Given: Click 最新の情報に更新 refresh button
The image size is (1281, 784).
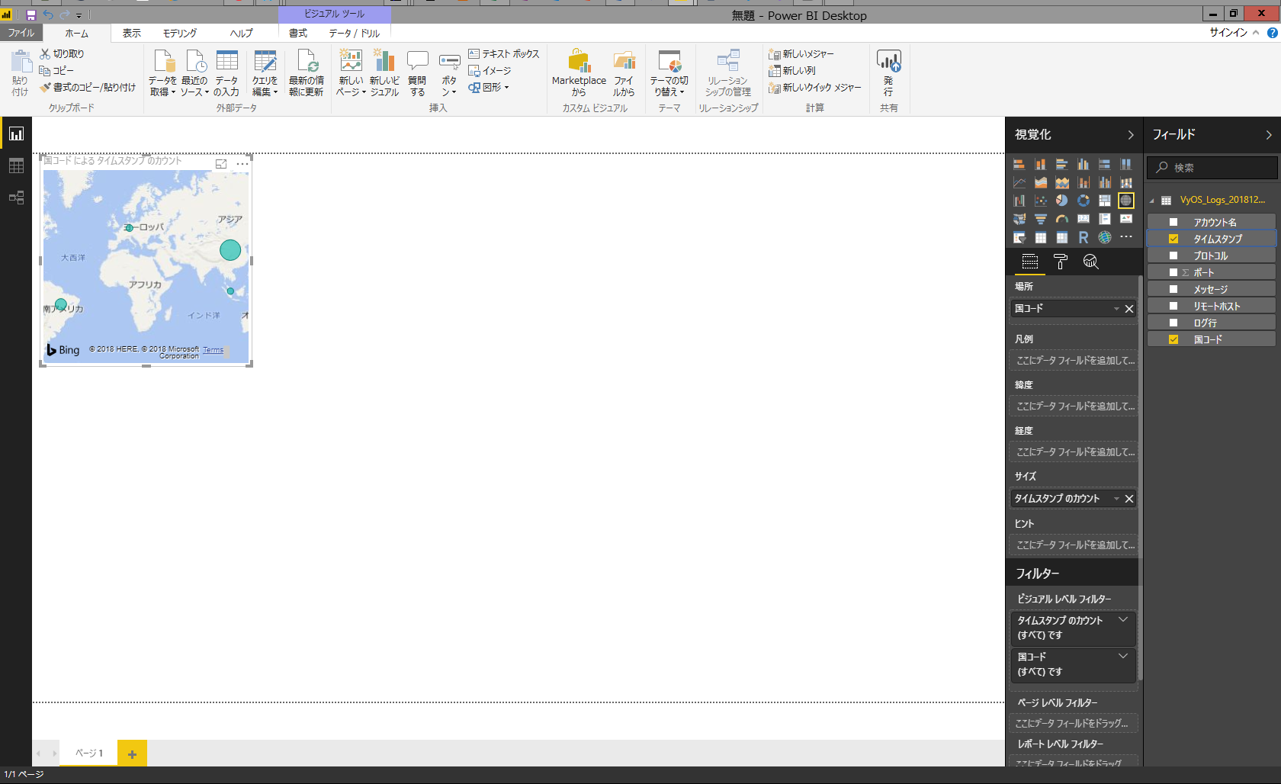Looking at the screenshot, I should point(307,72).
